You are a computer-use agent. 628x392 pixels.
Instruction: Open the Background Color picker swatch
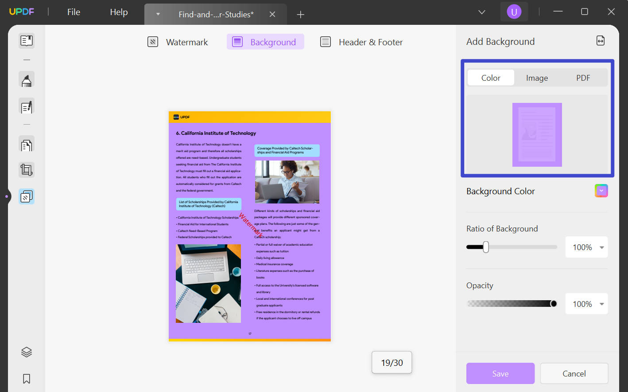tap(601, 190)
